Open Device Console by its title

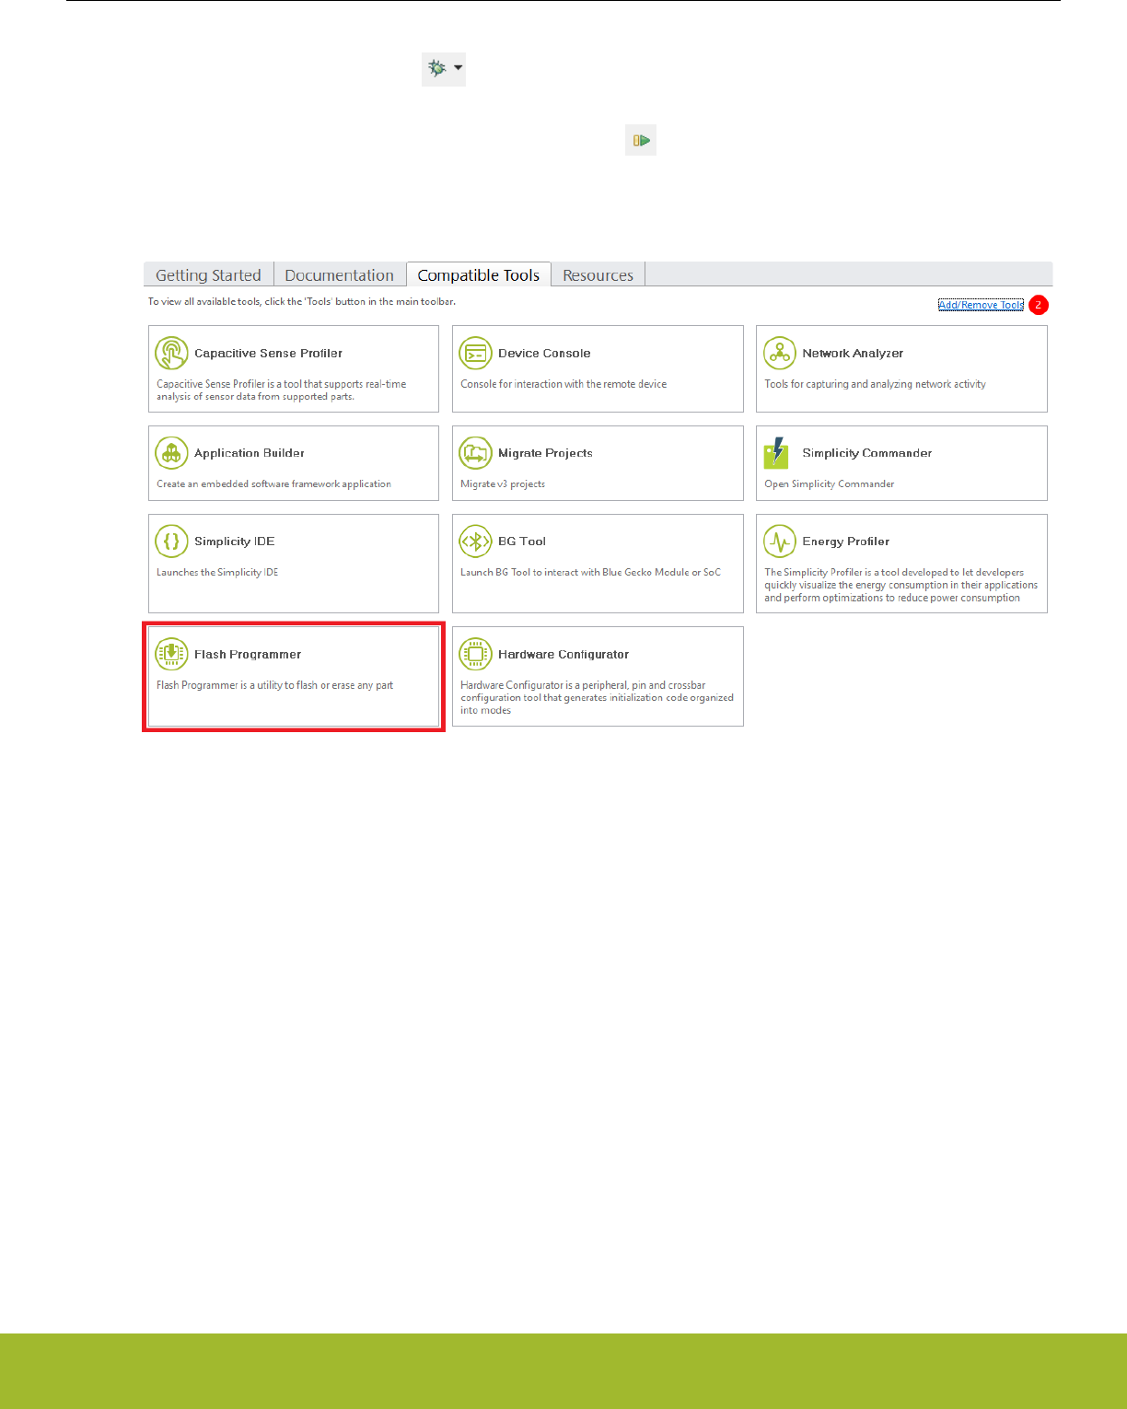click(544, 354)
